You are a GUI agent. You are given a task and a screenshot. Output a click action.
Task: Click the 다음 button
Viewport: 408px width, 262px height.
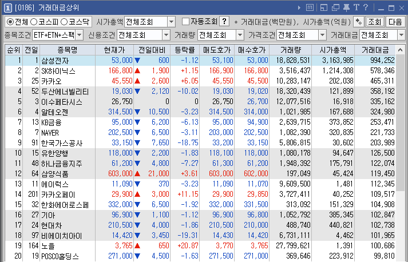[395, 22]
